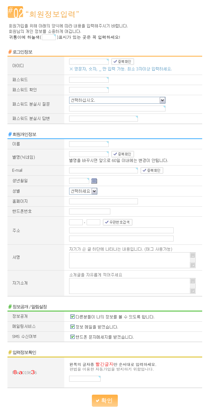Click the expand icon in the 서명 textarea
Viewport: 209px width, 409px height.
click(193, 265)
